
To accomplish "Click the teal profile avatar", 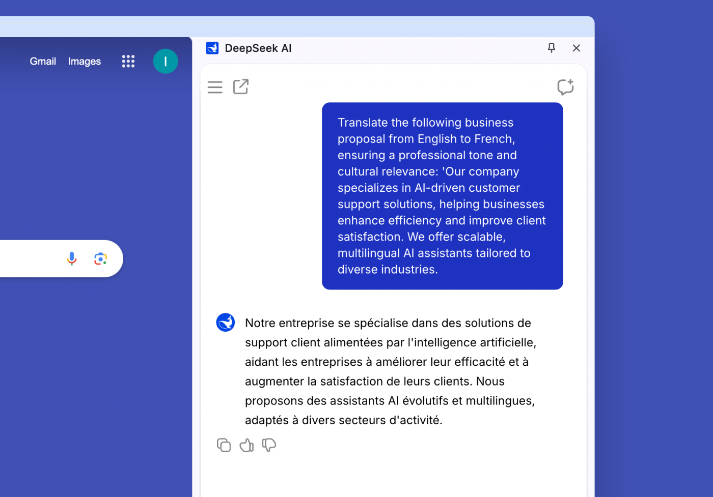I will pyautogui.click(x=166, y=62).
